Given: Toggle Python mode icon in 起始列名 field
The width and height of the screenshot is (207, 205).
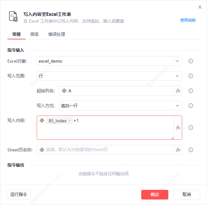Looking at the screenshot, I should [64, 91].
